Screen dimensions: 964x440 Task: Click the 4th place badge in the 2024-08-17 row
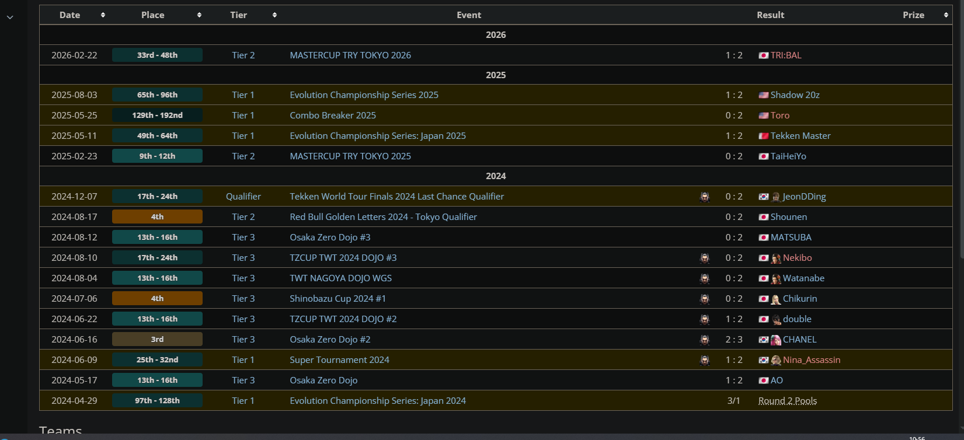[157, 217]
